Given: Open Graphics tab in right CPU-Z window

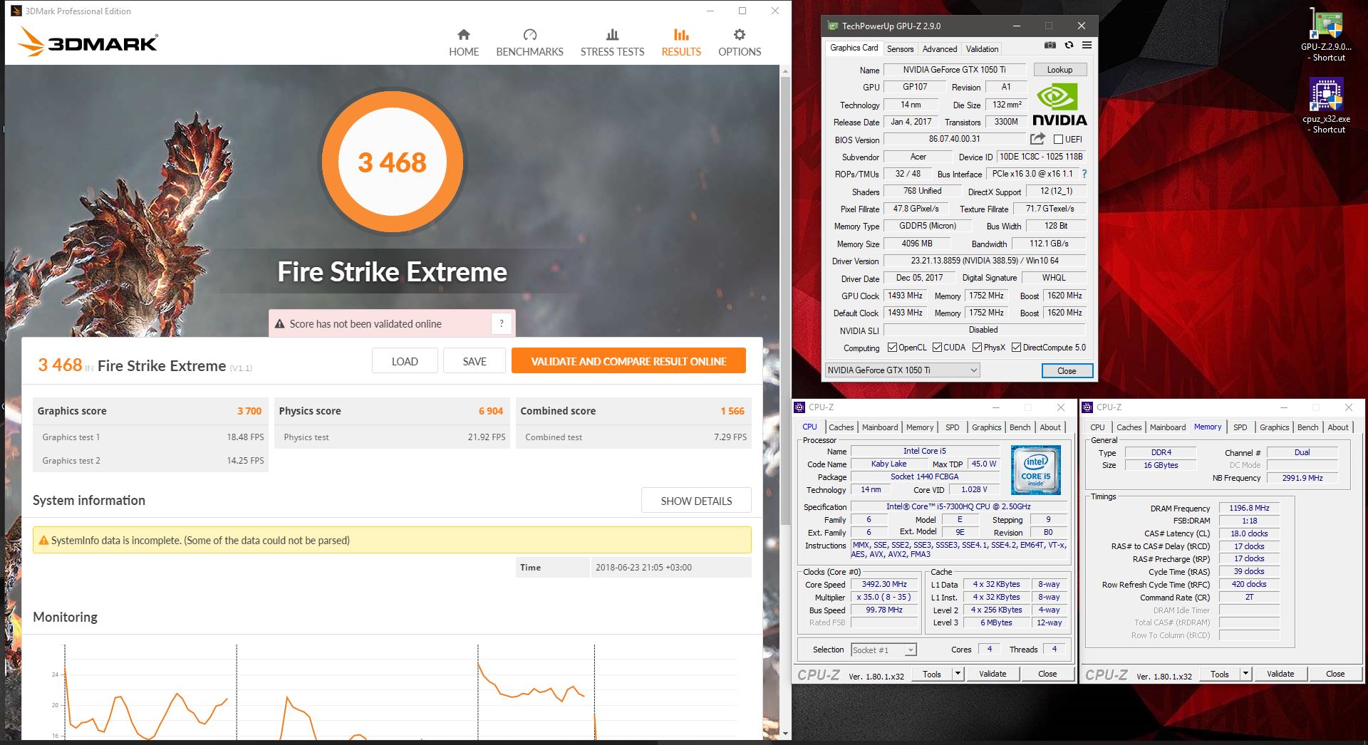Looking at the screenshot, I should coord(1274,427).
